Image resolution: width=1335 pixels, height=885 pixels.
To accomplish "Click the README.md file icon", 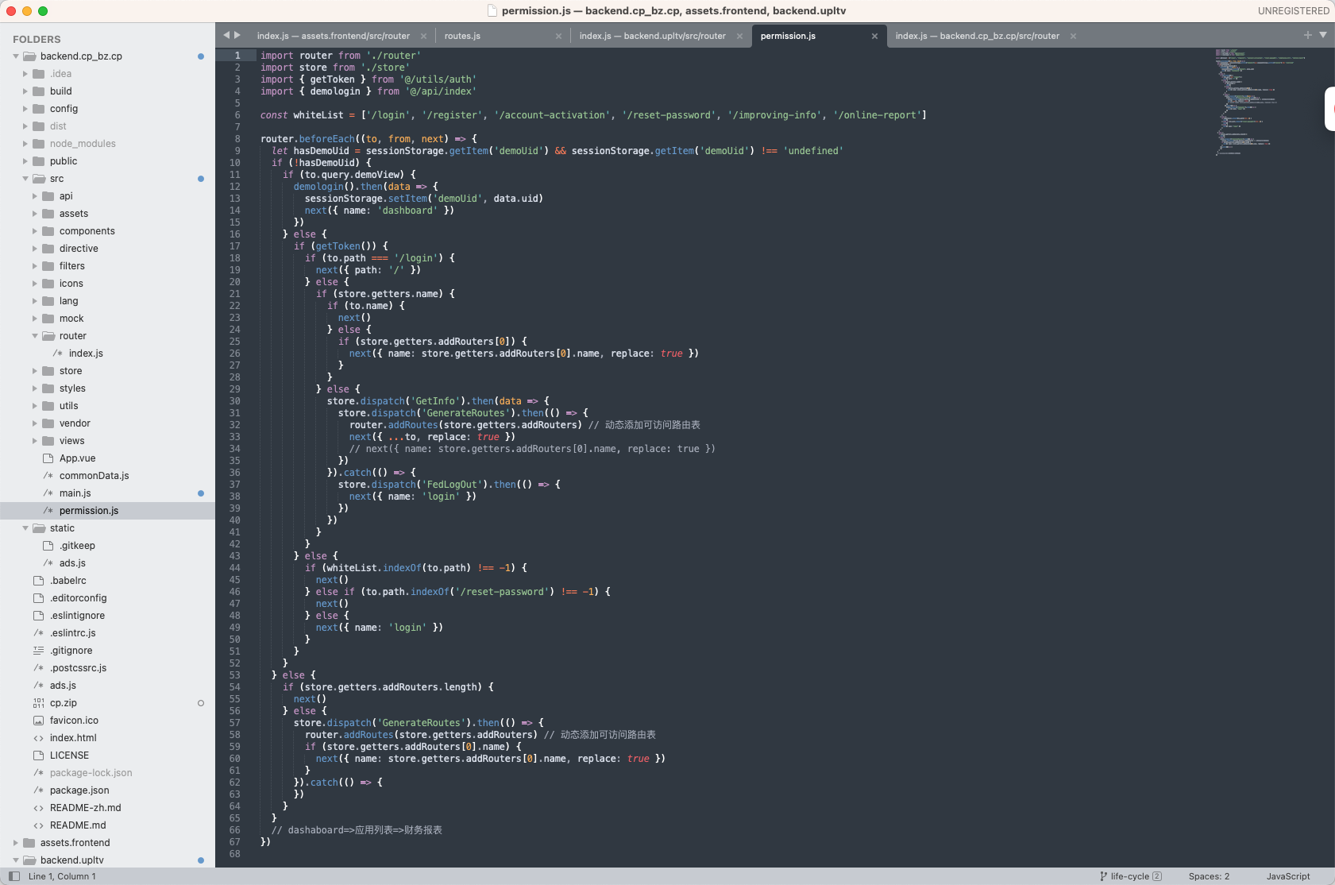I will 38,825.
